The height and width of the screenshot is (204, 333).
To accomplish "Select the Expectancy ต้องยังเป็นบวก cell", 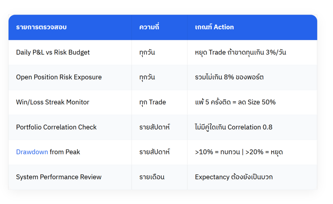I will pos(234,177).
